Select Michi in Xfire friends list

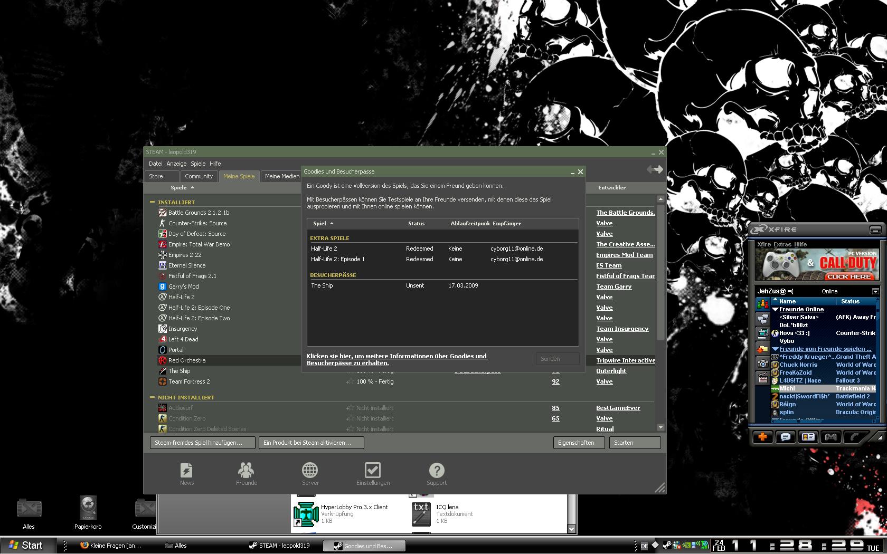pos(824,388)
